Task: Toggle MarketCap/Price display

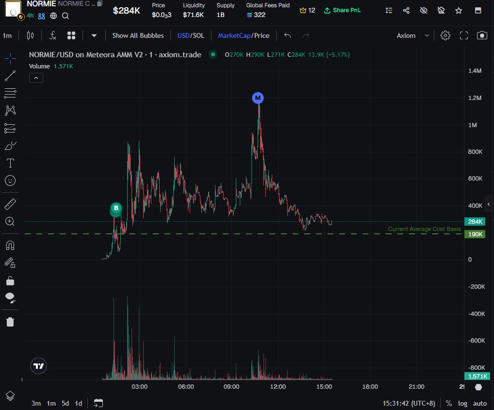Action: click(x=244, y=35)
